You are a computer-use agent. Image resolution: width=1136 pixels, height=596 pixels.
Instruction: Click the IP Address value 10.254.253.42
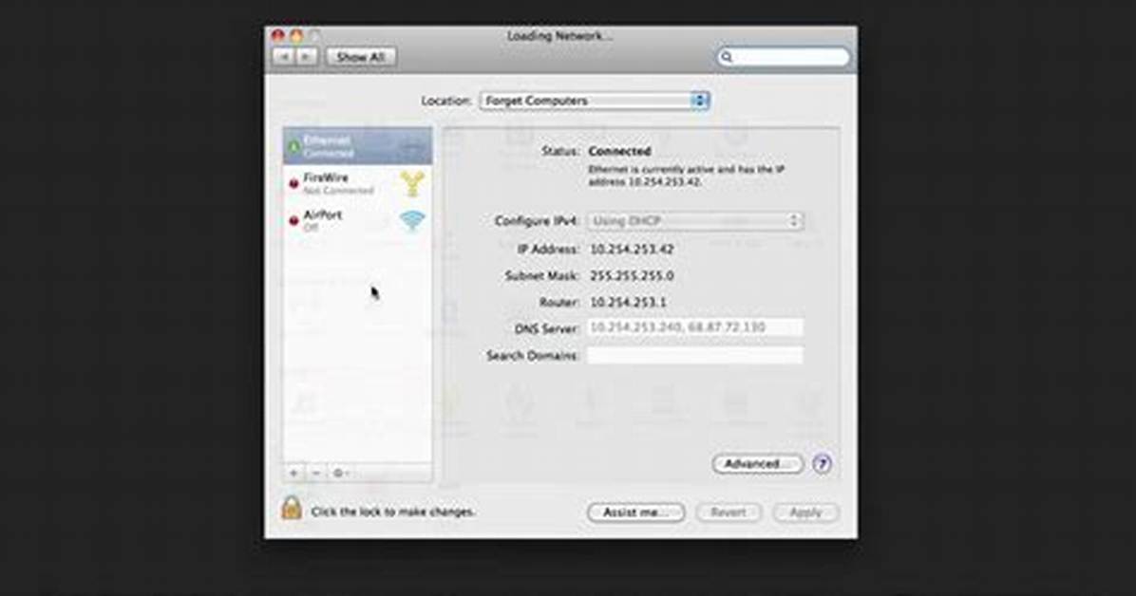point(632,249)
